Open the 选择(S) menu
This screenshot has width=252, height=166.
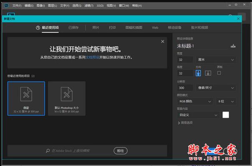[x=77, y=5]
